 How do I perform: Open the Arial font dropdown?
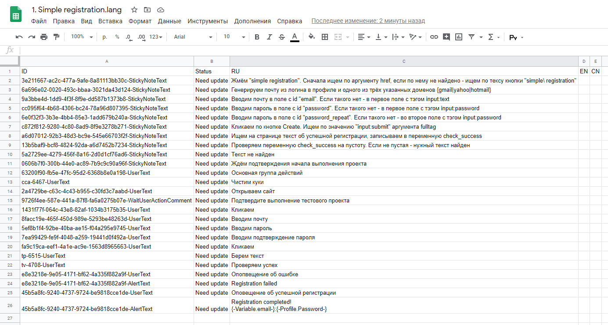pos(193,37)
